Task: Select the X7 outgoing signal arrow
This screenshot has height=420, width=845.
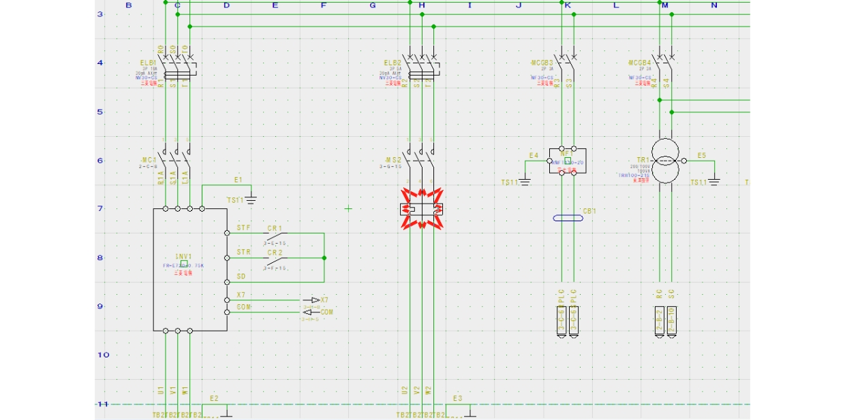Action: pos(311,300)
